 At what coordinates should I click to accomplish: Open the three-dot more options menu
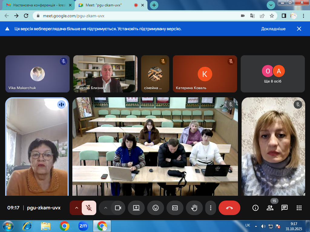pos(210,208)
